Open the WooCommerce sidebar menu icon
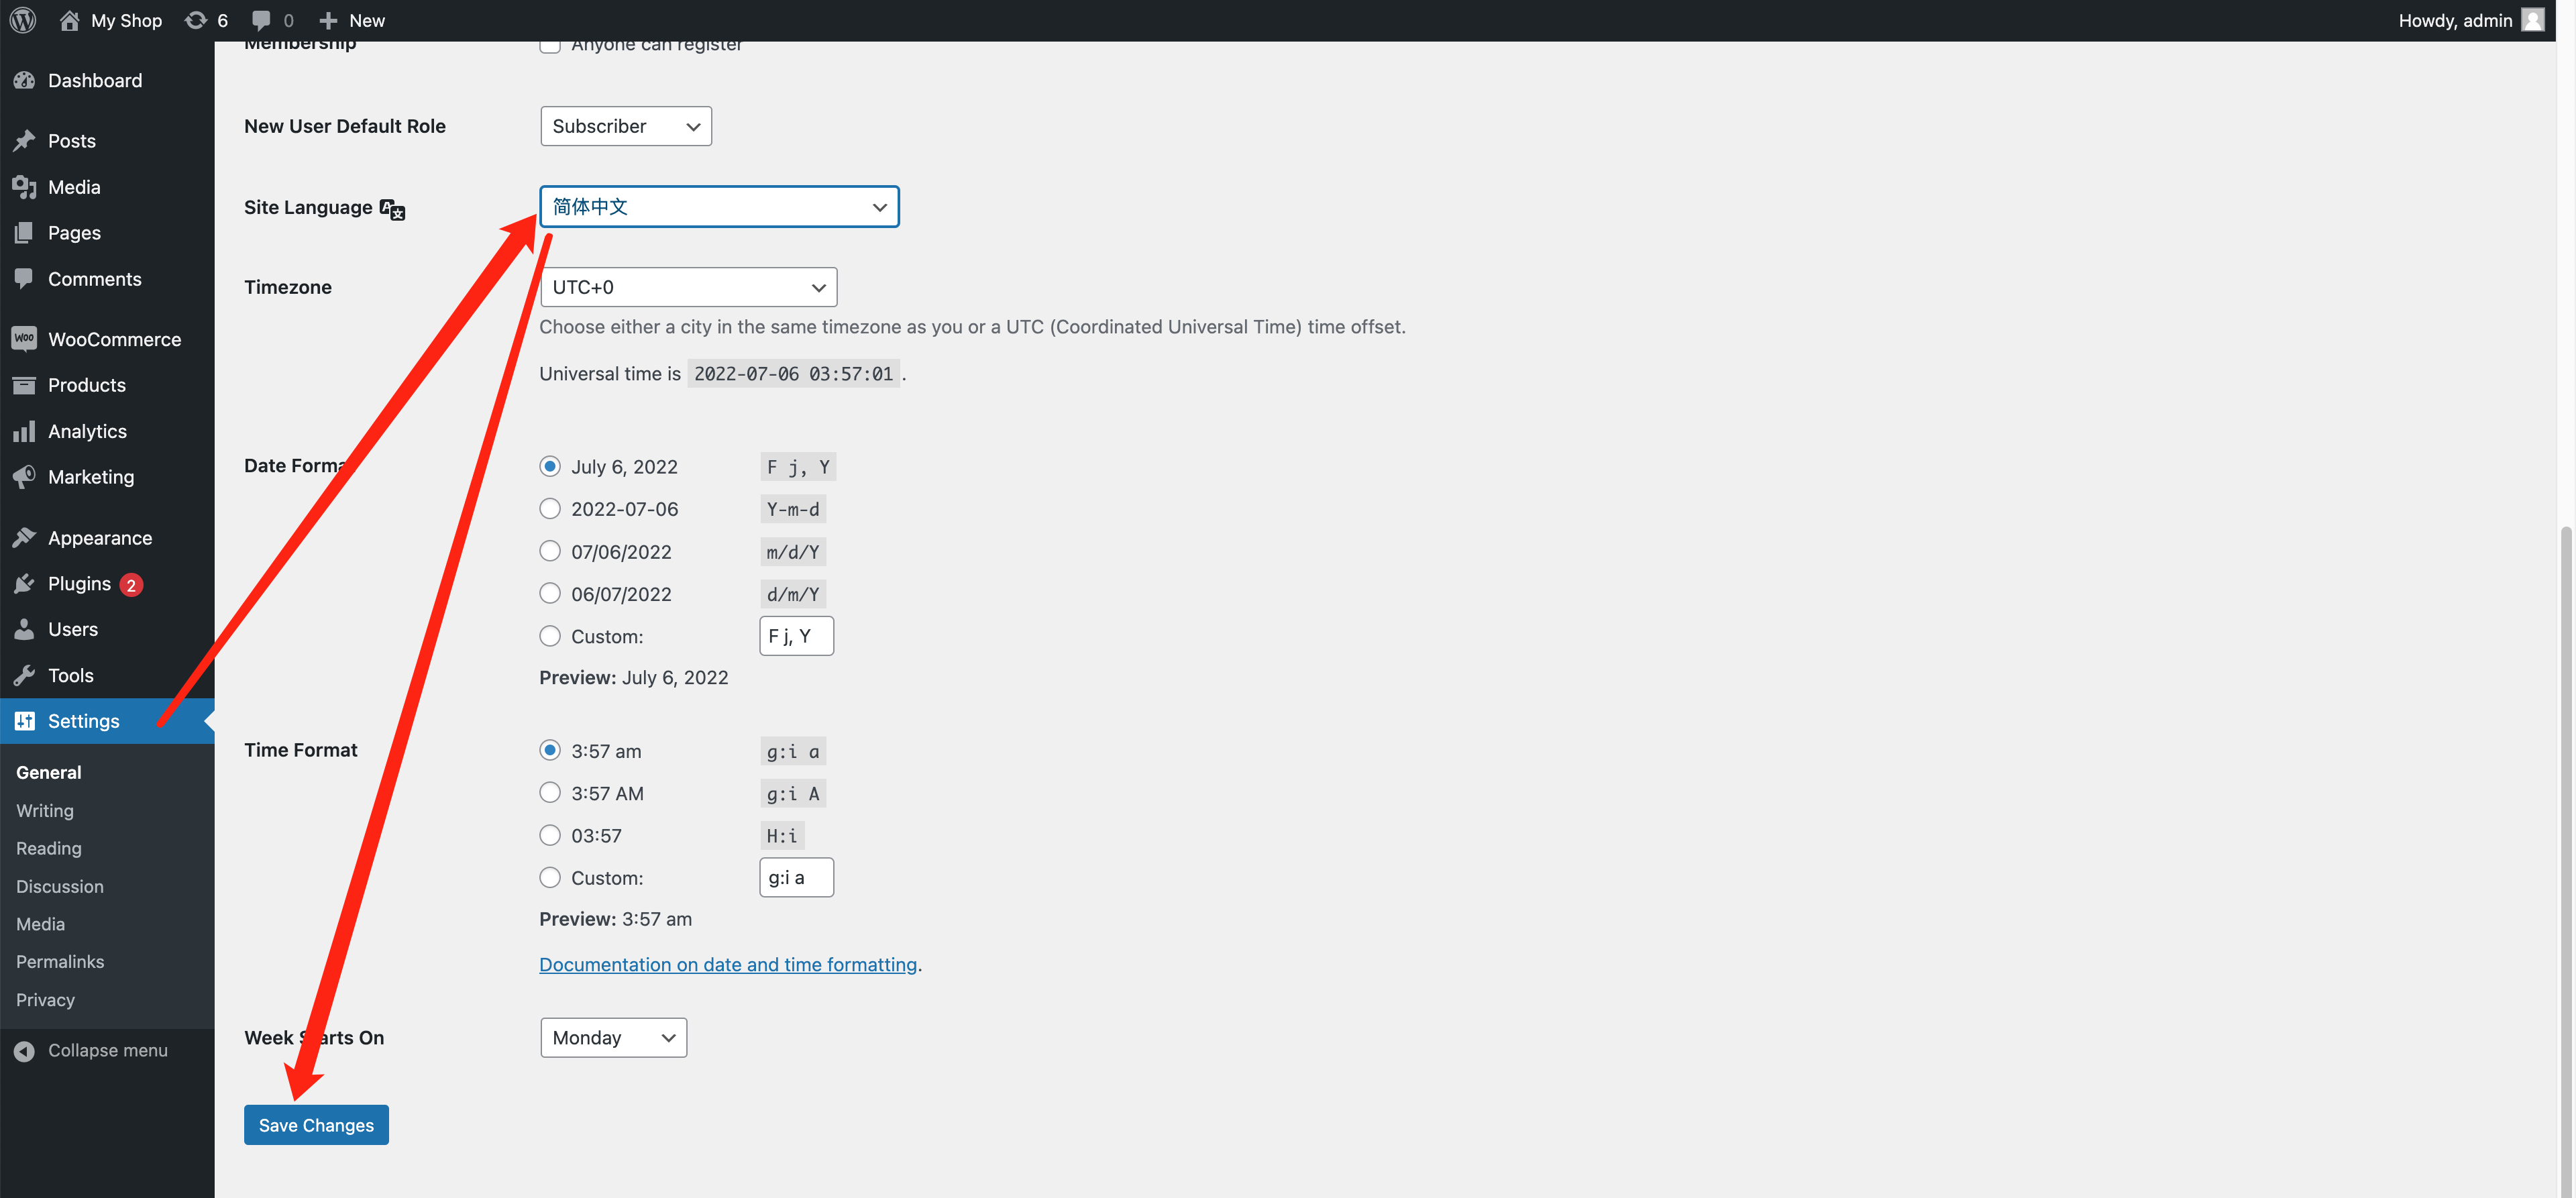The width and height of the screenshot is (2576, 1198). (x=24, y=339)
